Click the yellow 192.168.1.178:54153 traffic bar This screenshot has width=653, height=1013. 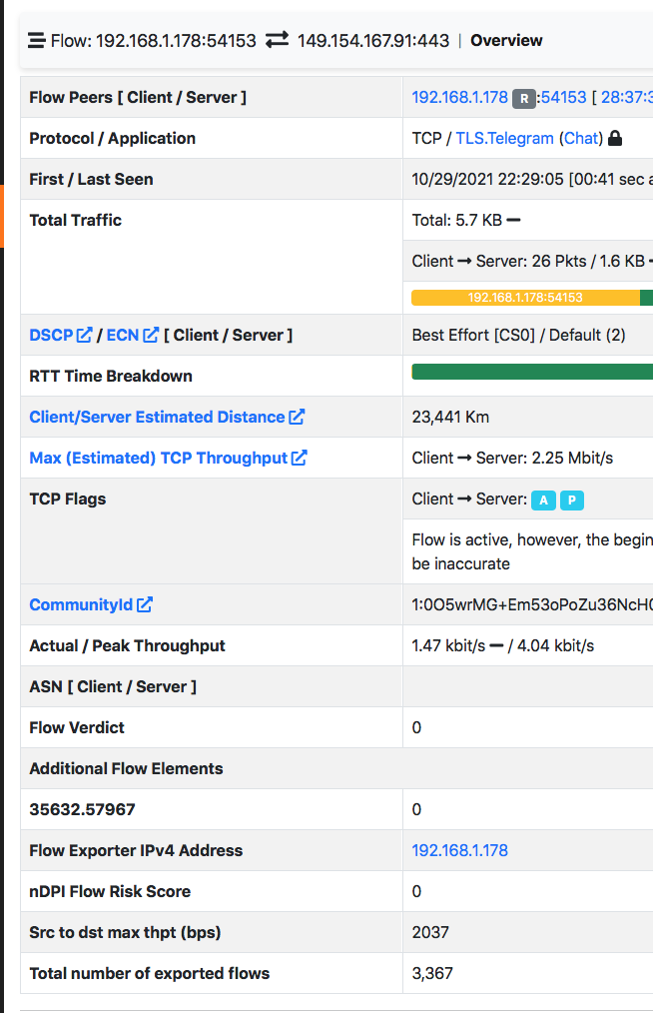[x=525, y=297]
